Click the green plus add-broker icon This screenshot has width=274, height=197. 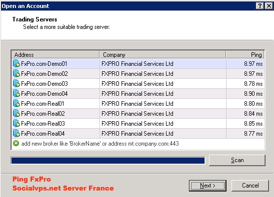(16, 144)
